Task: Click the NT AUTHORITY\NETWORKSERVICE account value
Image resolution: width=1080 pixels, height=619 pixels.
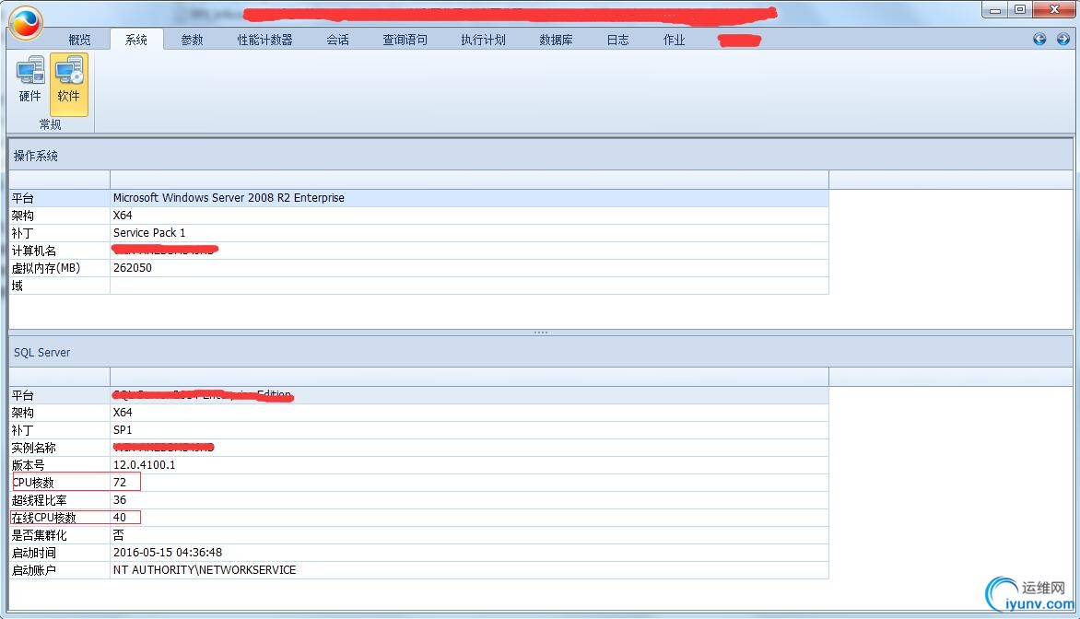Action: (205, 569)
